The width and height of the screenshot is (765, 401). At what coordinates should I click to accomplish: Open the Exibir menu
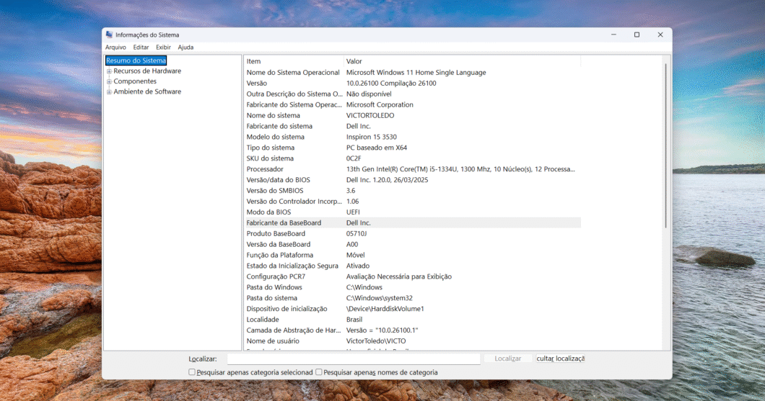163,48
